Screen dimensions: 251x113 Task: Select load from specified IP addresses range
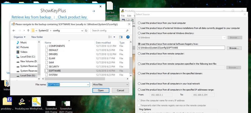coord(139,90)
